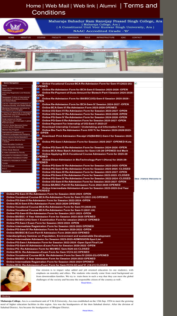Open INFRASTRUCTURE menu item

coord(106,37)
